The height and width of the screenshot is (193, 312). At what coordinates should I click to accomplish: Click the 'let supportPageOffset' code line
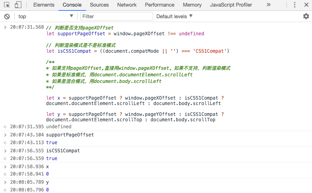125,34
